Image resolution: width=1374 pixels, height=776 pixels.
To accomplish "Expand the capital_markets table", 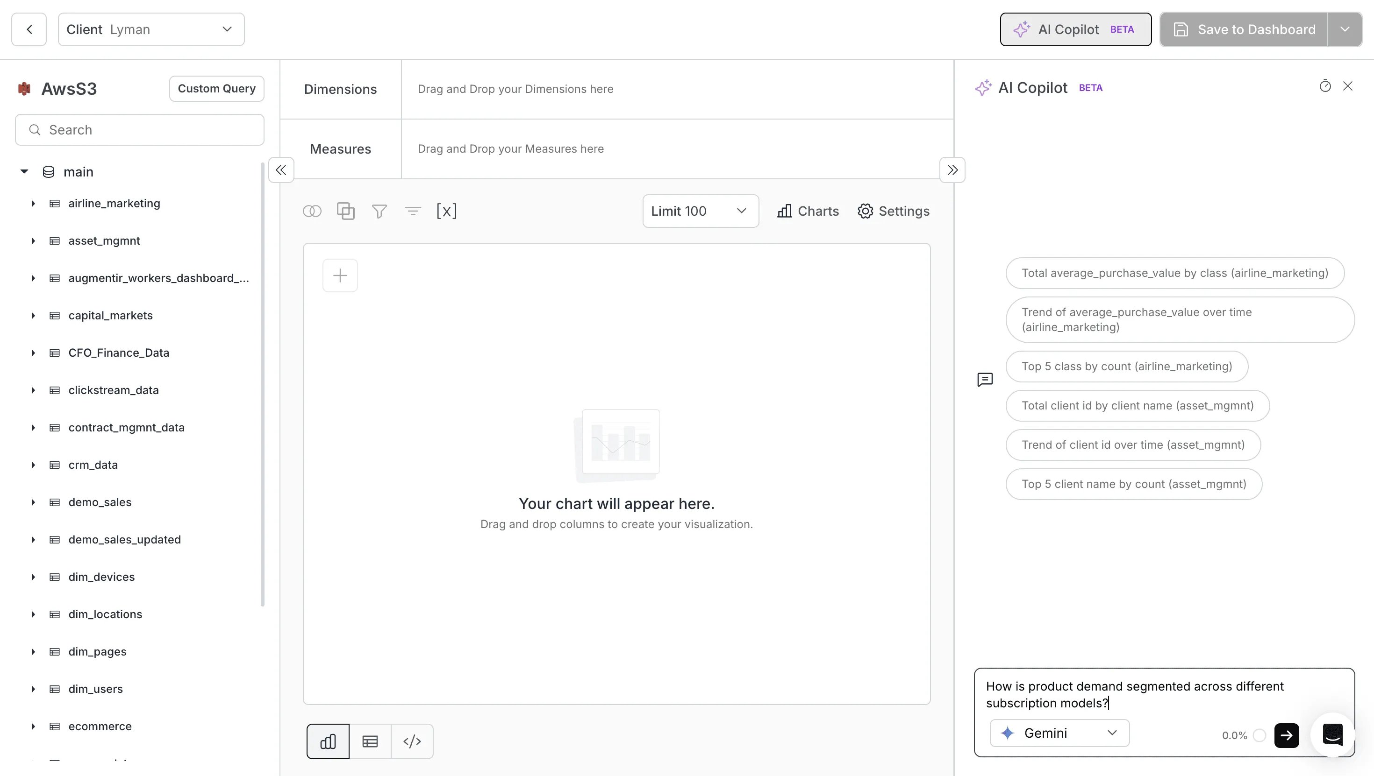I will 33,316.
